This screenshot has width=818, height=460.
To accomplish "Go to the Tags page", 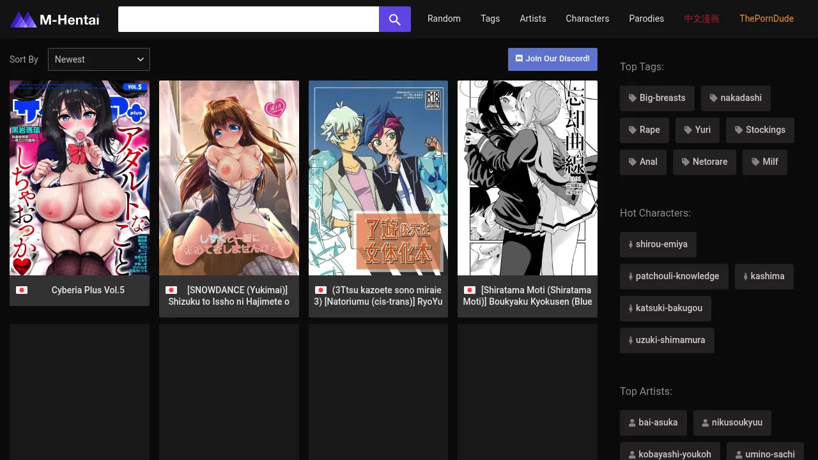I will click(490, 19).
